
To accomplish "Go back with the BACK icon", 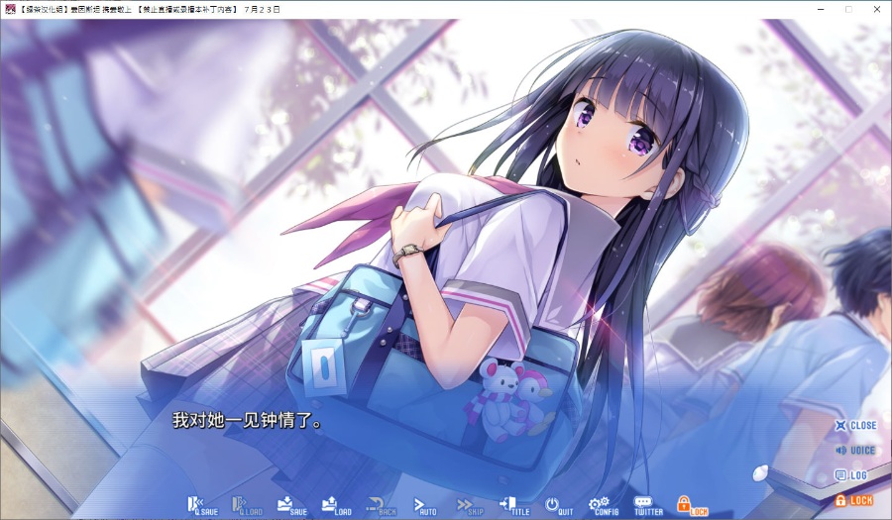I will click(382, 505).
